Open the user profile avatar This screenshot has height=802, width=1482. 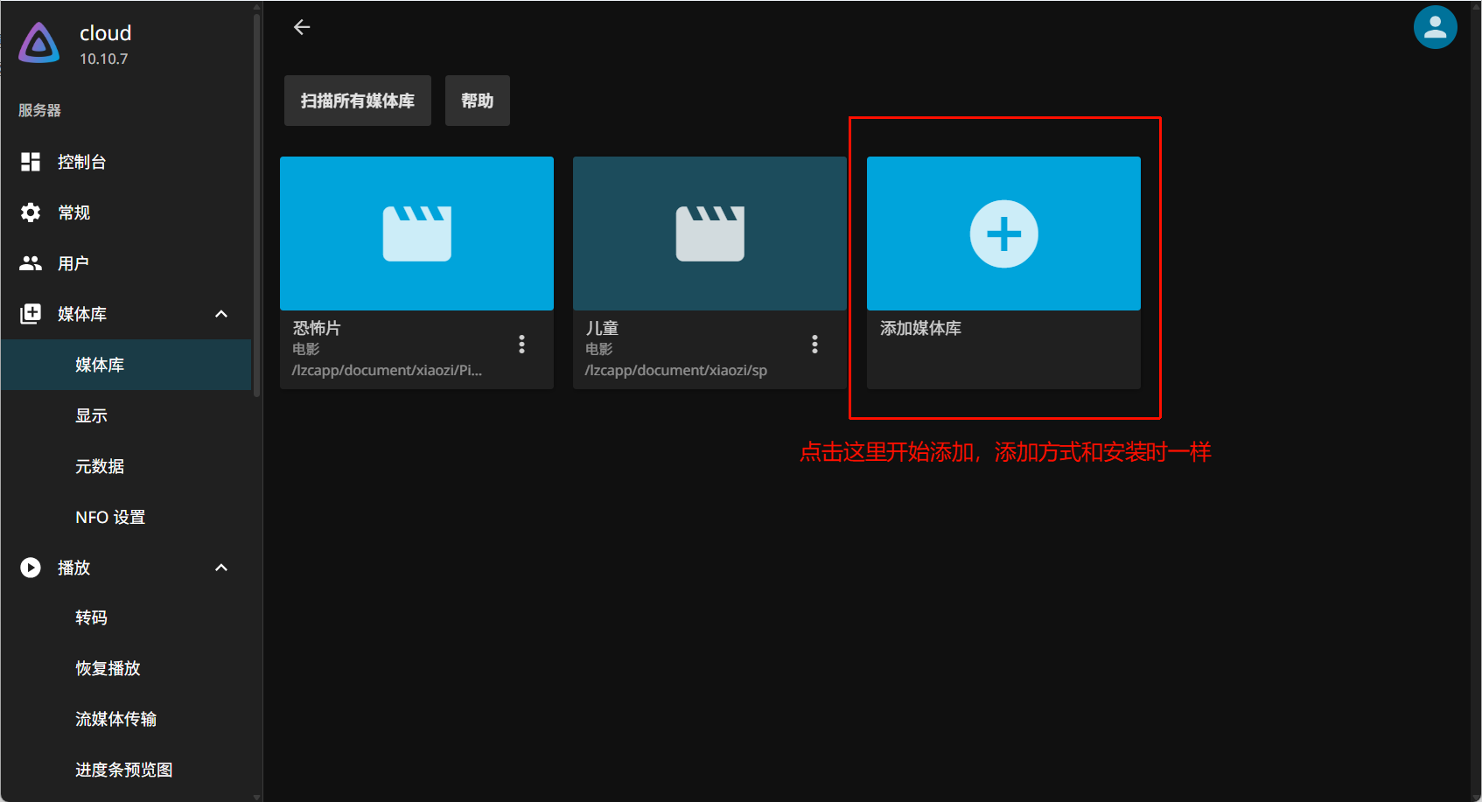click(1435, 27)
